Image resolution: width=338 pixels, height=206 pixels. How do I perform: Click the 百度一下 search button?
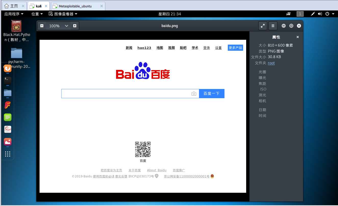211,94
